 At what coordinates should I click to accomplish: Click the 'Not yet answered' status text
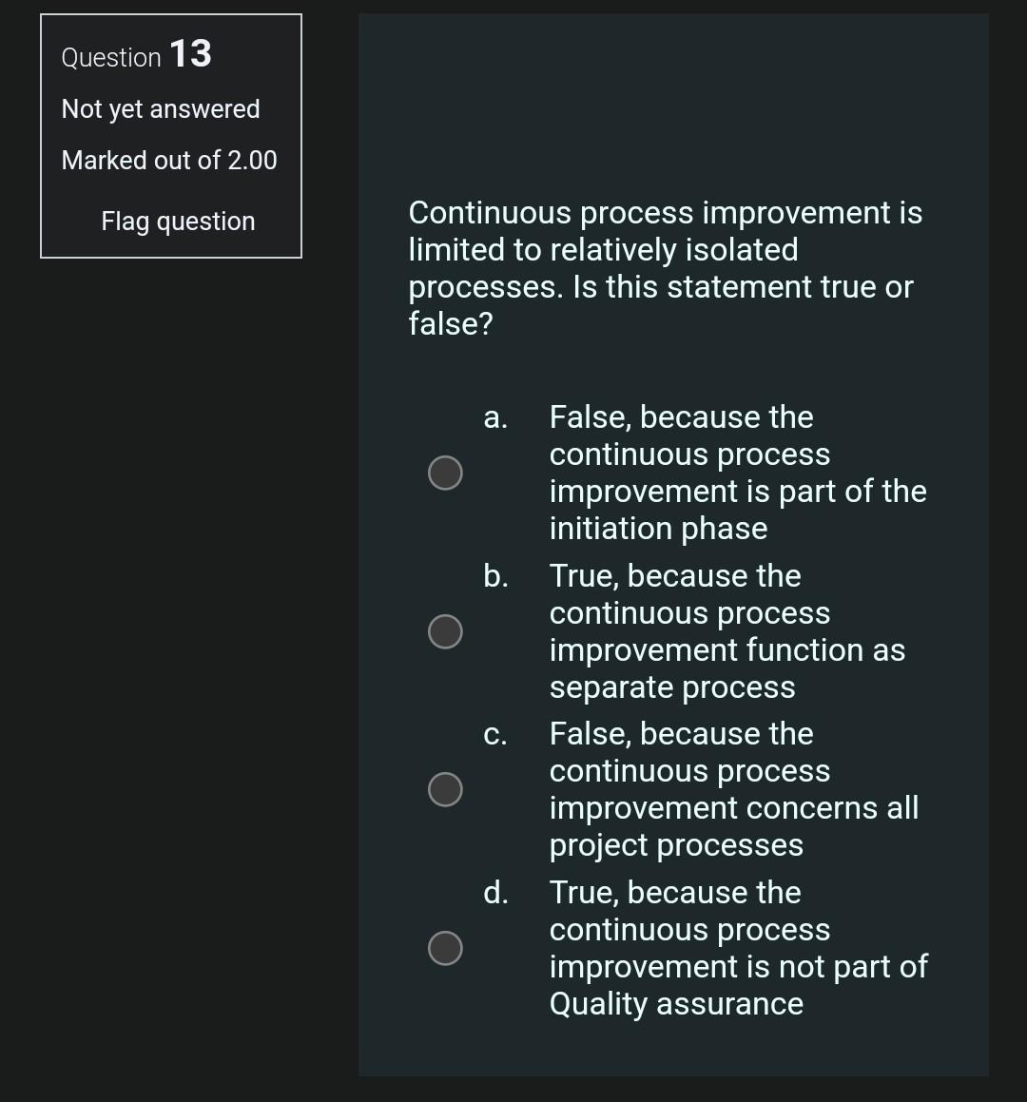(161, 109)
